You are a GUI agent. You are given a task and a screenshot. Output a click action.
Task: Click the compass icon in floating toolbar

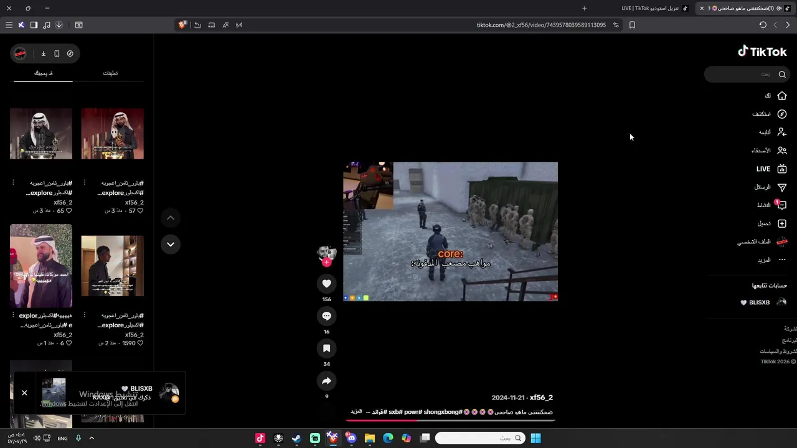click(x=70, y=54)
